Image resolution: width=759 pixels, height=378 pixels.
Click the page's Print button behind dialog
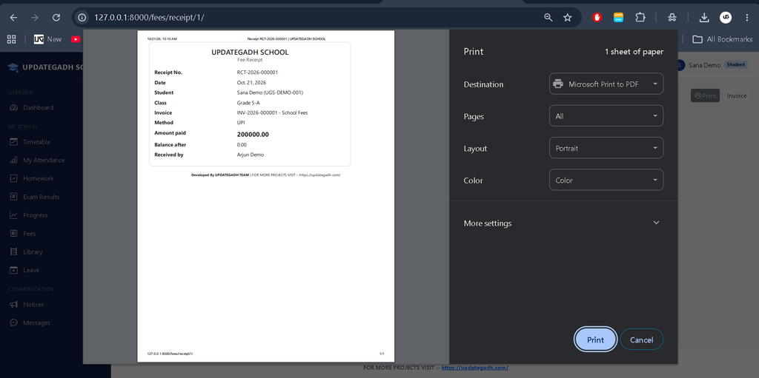point(705,95)
